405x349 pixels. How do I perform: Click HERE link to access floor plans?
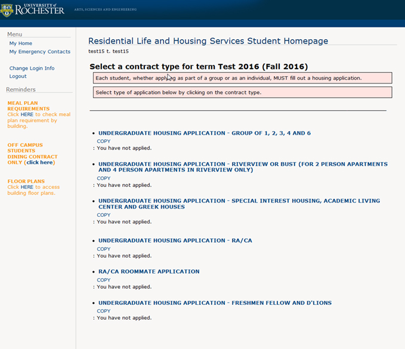pyautogui.click(x=27, y=188)
